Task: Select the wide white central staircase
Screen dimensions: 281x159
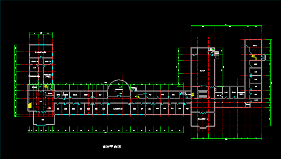Action: point(203,94)
